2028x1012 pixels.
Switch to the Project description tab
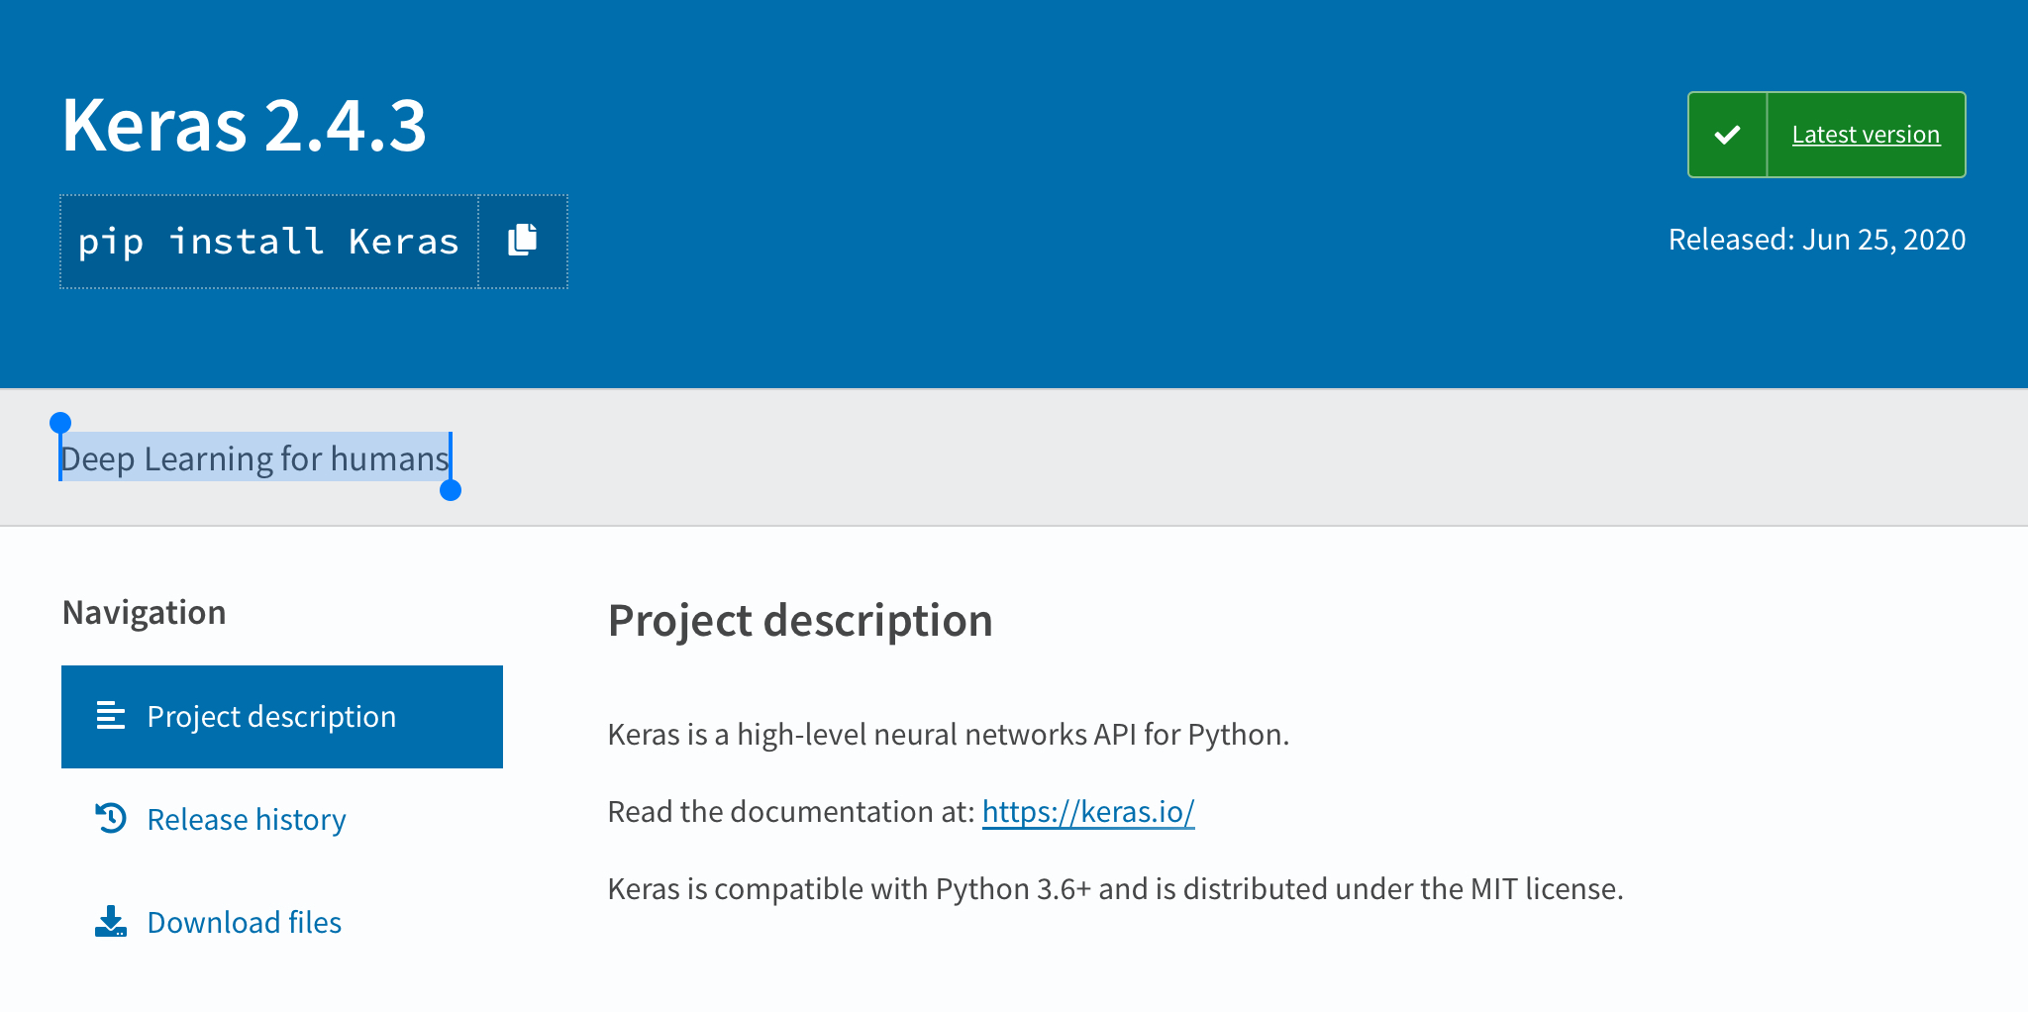pos(271,717)
